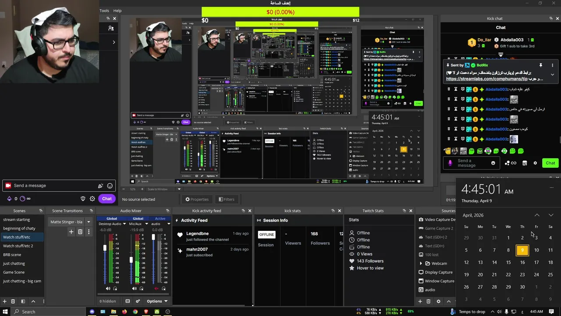Add a scene transition with plus icon
The image size is (561, 316).
(71, 232)
